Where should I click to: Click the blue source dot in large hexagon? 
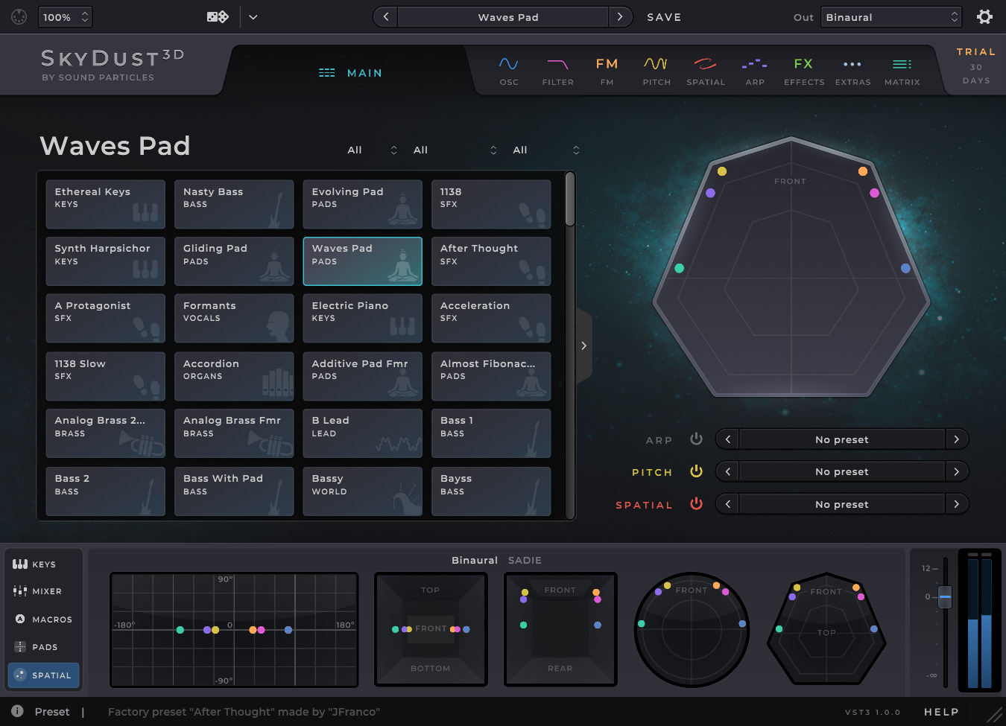(905, 268)
